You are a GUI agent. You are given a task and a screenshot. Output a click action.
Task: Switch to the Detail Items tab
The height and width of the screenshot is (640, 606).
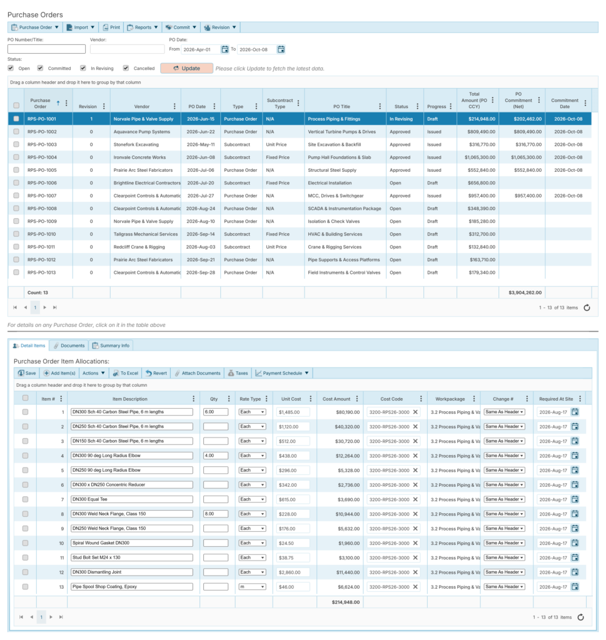pyautogui.click(x=29, y=346)
